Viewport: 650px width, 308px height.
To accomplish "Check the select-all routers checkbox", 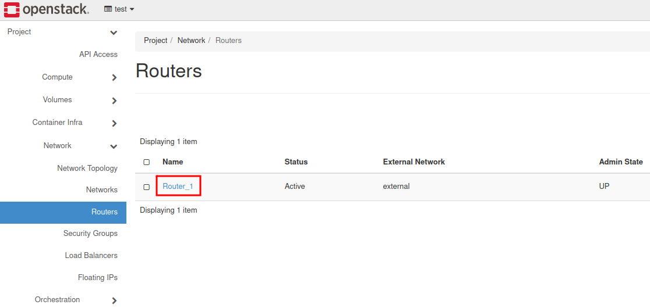I will click(x=147, y=162).
